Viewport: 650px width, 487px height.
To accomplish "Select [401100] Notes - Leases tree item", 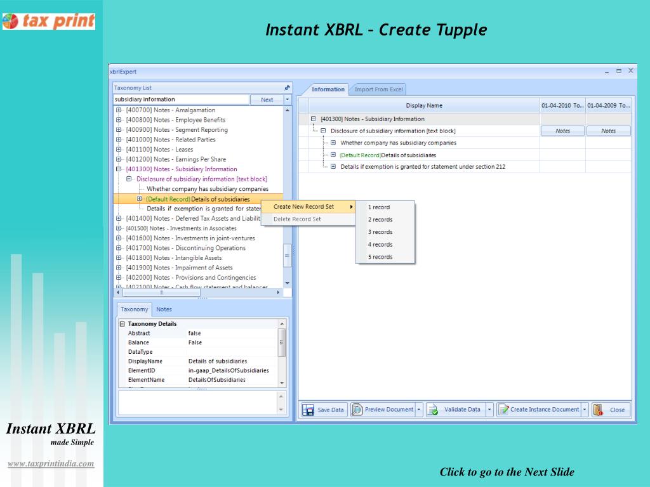I will click(x=159, y=150).
